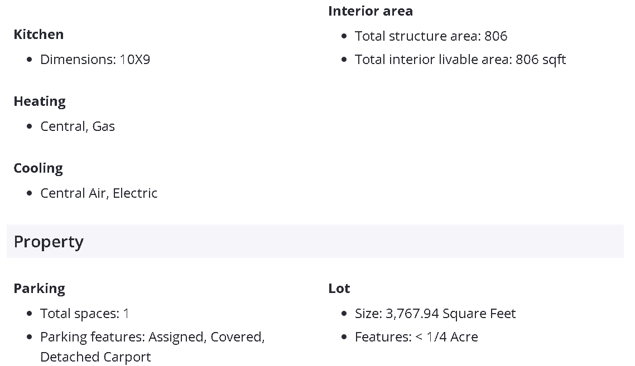Select the Detached Carport text

(95, 357)
